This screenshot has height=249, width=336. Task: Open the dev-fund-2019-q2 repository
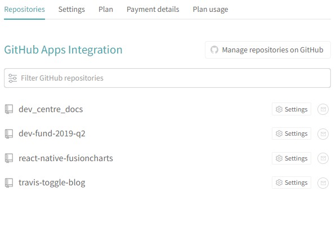pos(52,134)
